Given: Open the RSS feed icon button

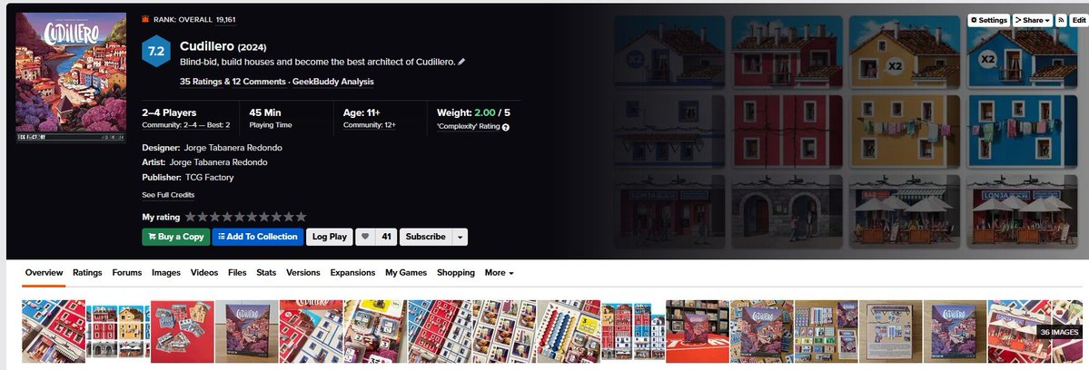Looking at the screenshot, I should pos(1061,20).
